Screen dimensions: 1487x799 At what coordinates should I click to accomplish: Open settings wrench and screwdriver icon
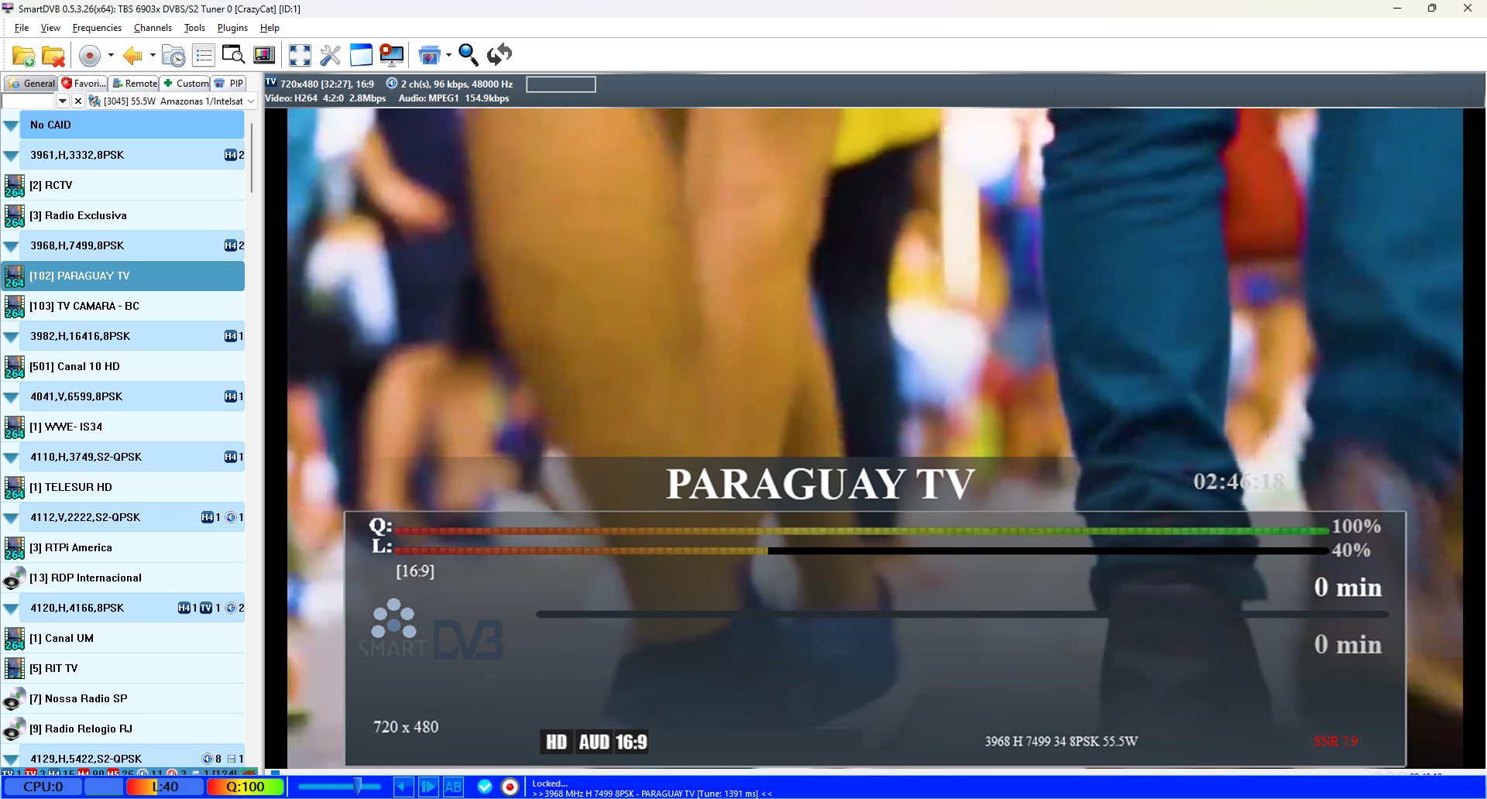330,55
